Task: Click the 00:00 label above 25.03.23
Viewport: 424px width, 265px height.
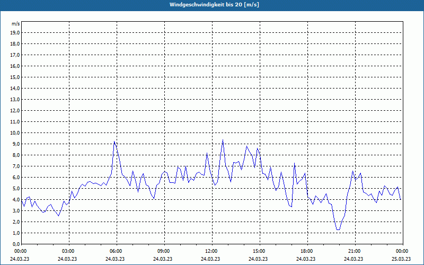Action: click(x=403, y=251)
